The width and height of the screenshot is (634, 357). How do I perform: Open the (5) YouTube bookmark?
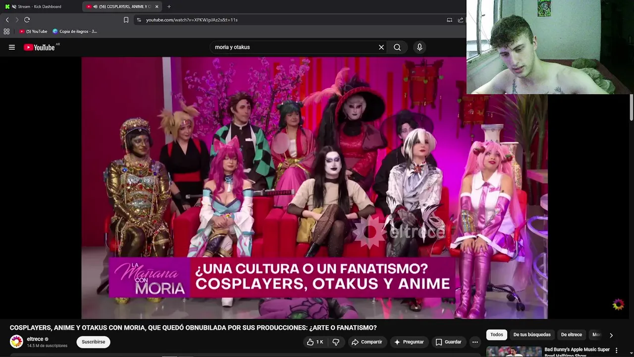(x=34, y=31)
